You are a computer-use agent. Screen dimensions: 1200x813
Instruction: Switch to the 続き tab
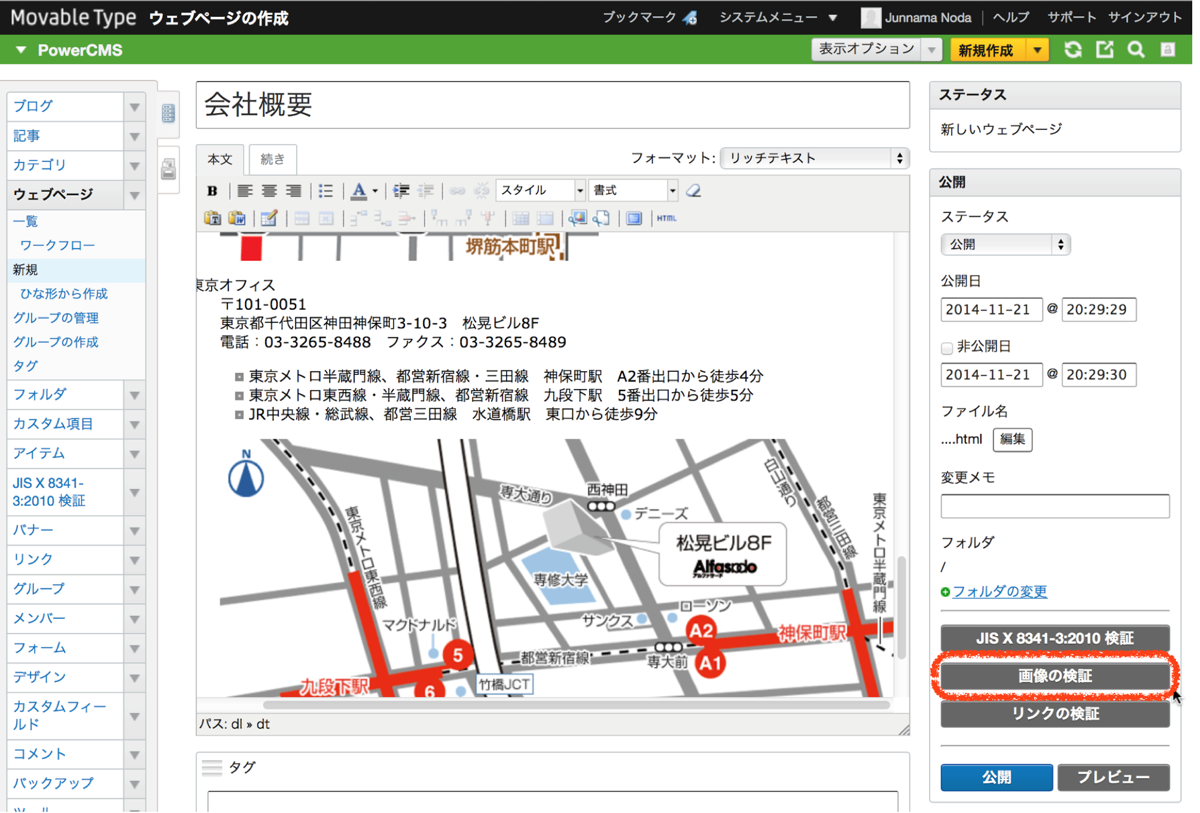[273, 160]
